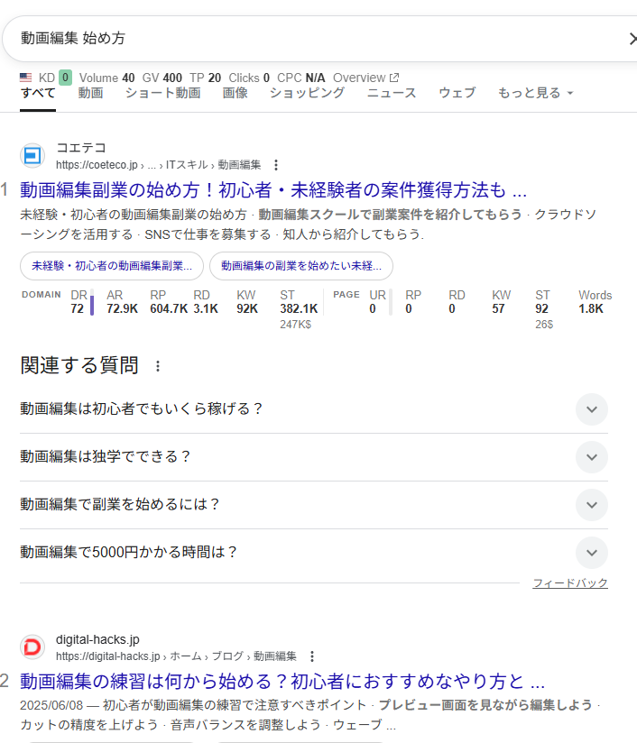This screenshot has width=637, height=743.
Task: Open three-dot menu beside coeteco.jp URL
Action: (276, 165)
